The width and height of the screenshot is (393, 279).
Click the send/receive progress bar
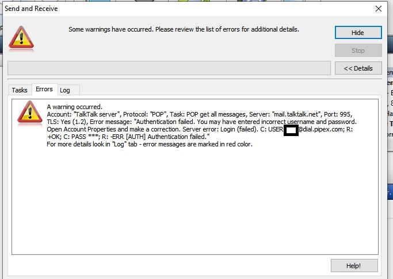[x=169, y=68]
